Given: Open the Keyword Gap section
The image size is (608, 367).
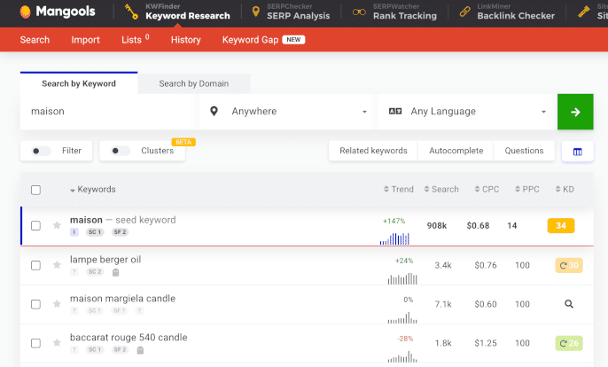Looking at the screenshot, I should click(264, 40).
